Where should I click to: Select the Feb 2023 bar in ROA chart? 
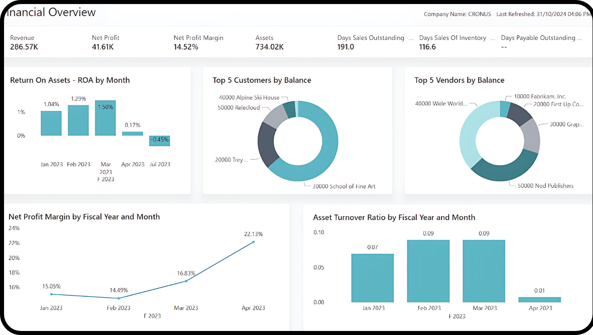(x=78, y=120)
